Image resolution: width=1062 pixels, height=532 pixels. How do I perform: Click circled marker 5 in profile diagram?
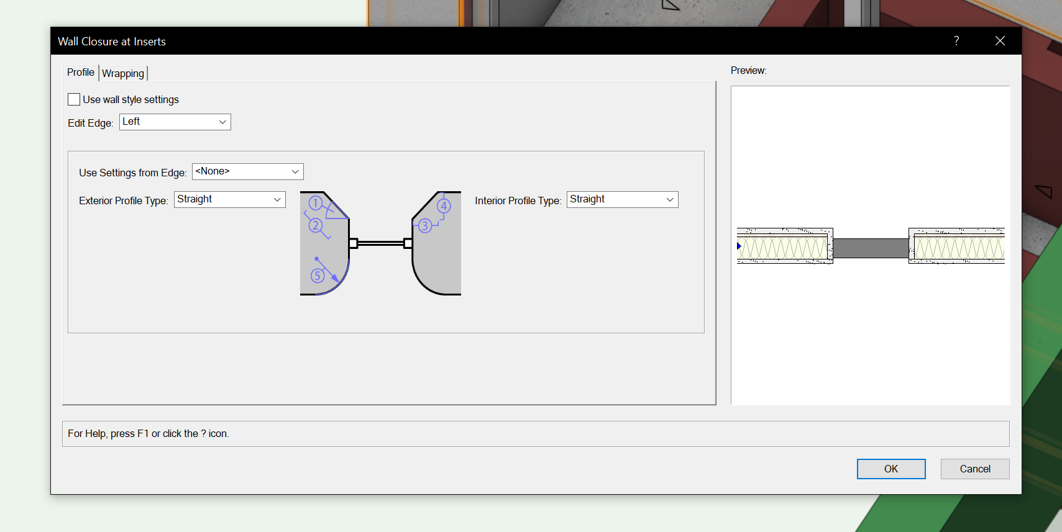[x=318, y=276]
